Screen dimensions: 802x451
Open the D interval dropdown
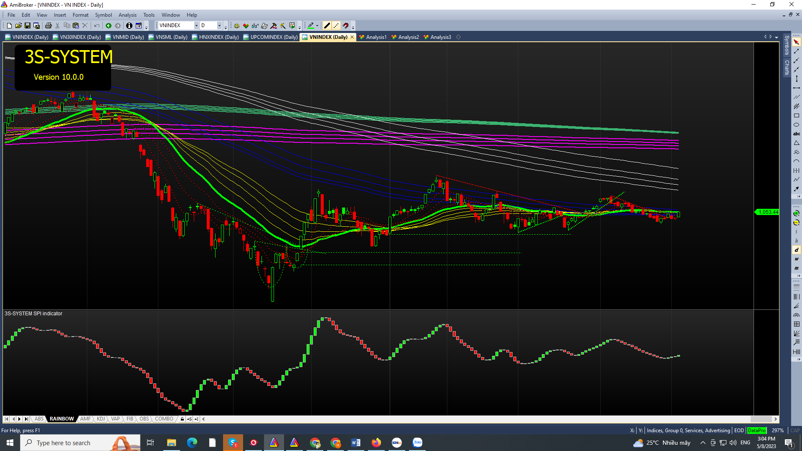point(219,26)
